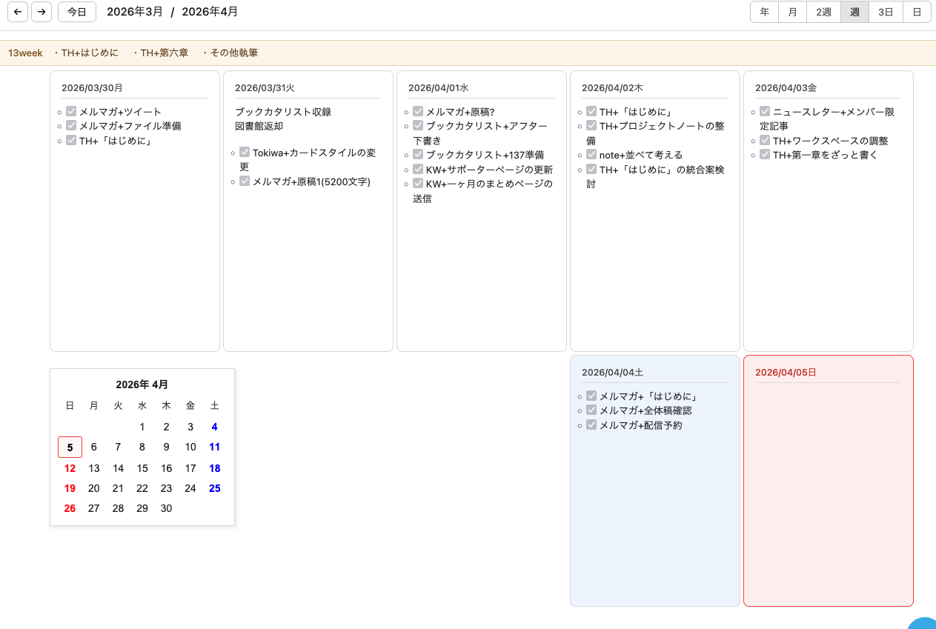Screen dimensions: 936x629
Task: Select April 4 in mini calendar
Action: tap(214, 427)
